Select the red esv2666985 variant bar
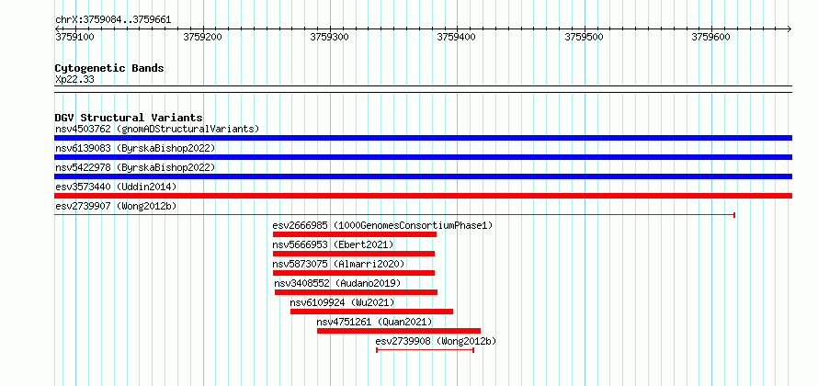The height and width of the screenshot is (386, 818). pyautogui.click(x=355, y=234)
